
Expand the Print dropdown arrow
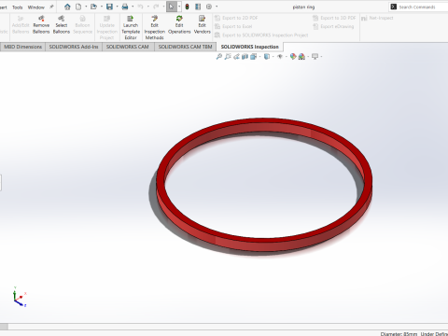click(x=133, y=7)
